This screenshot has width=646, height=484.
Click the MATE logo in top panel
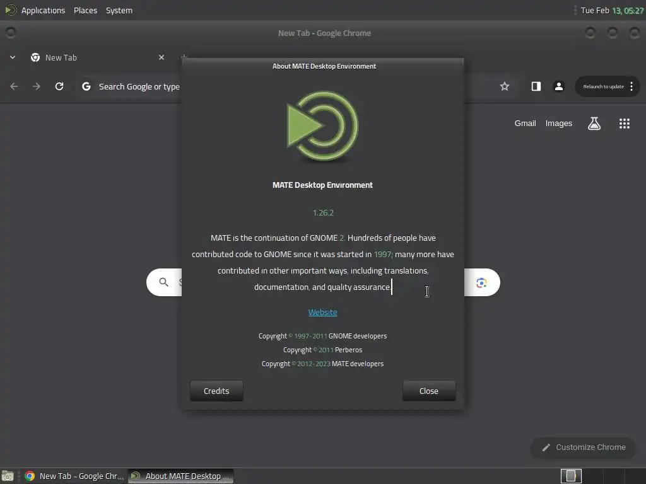pyautogui.click(x=11, y=10)
